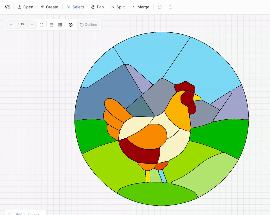This screenshot has width=270, height=215.
Task: Zoom in with the plus button
Action: [32, 25]
